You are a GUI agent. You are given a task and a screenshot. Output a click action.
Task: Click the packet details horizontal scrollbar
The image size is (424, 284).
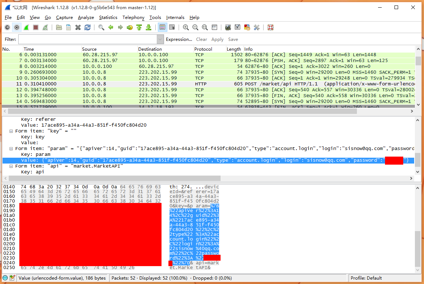(x=114, y=178)
